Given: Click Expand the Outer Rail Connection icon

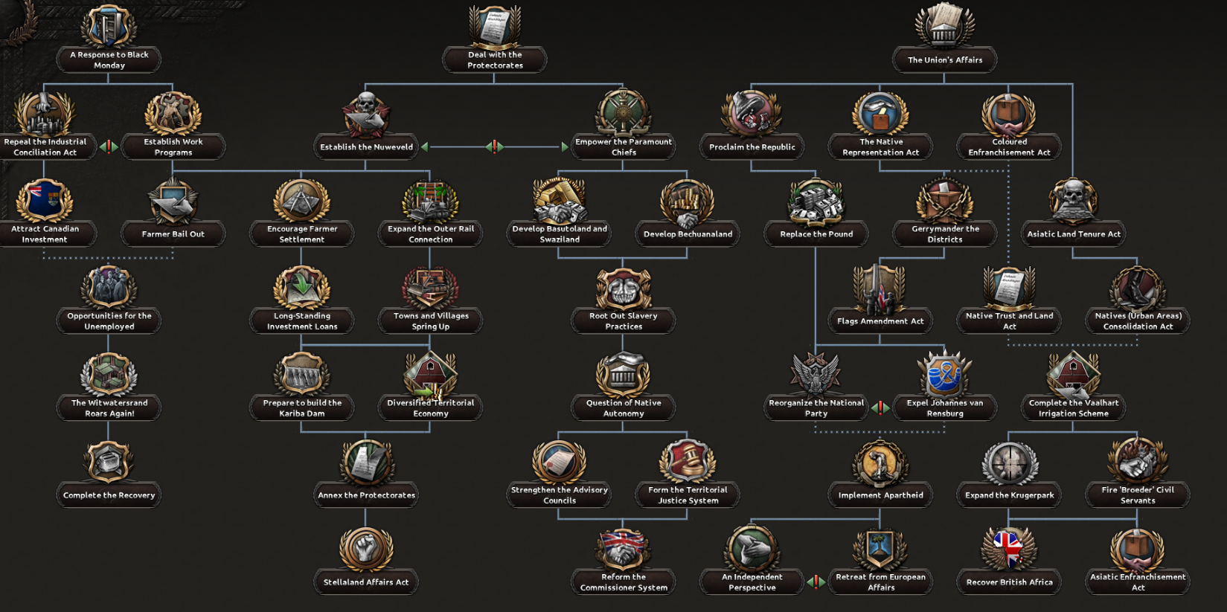Looking at the screenshot, I should coord(430,200).
